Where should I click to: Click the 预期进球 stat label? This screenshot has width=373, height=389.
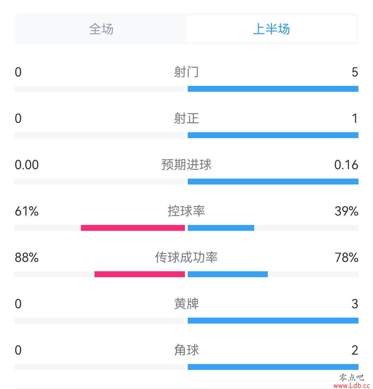click(186, 165)
